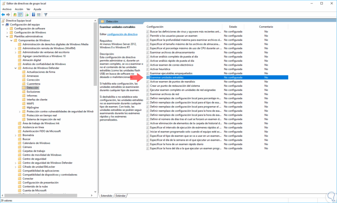Viewport: 337px width, 203px height.
Task: Expand Centro de seguridad de Windows Defender
Action: 15,163
